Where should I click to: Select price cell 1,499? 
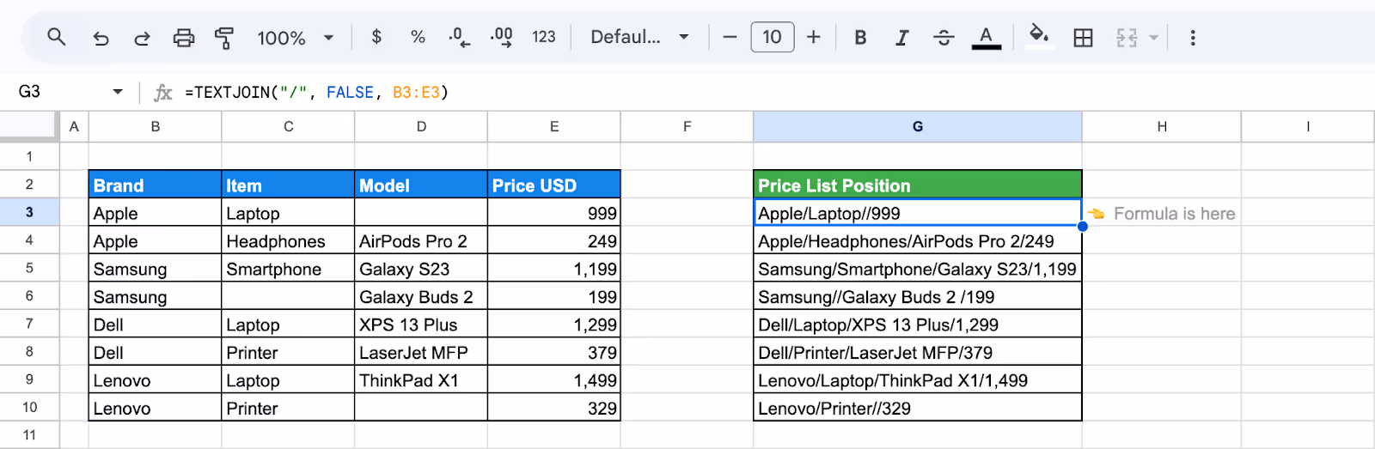click(554, 380)
